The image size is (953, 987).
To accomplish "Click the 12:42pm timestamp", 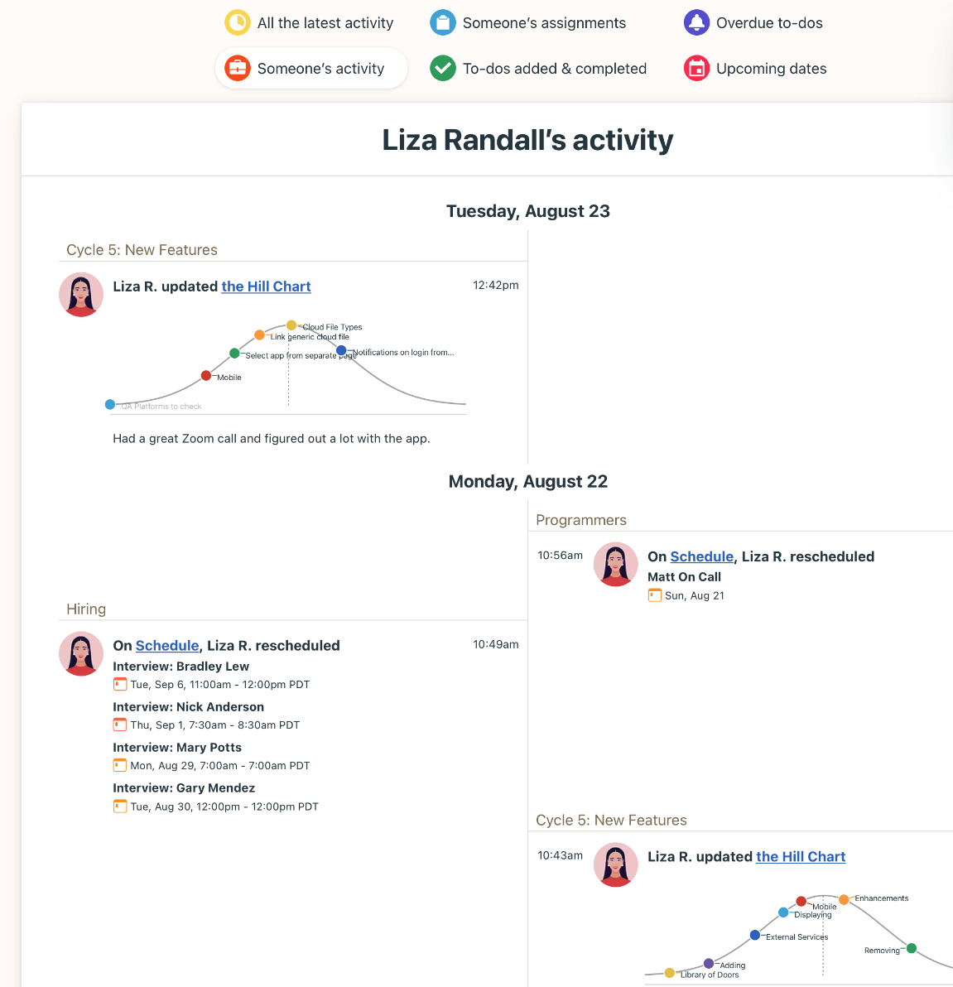I will [496, 285].
